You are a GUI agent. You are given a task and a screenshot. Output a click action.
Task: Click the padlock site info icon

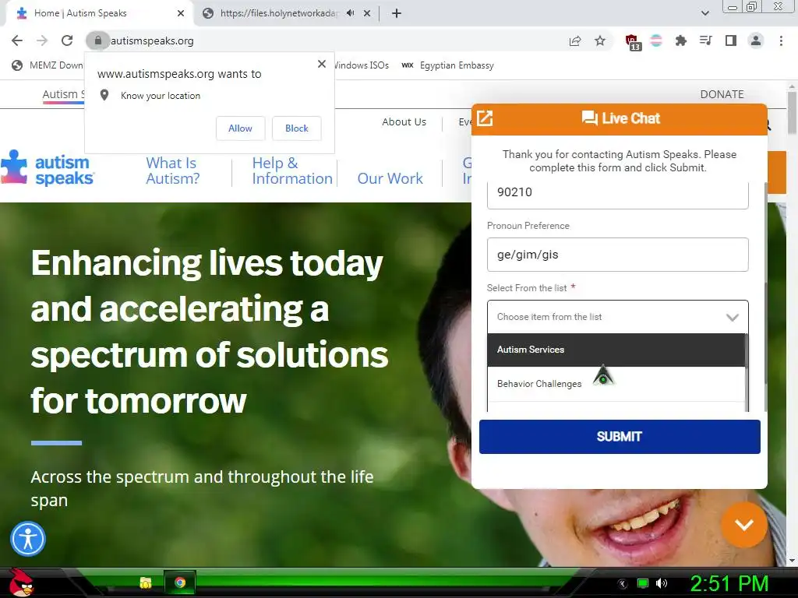pos(97,40)
